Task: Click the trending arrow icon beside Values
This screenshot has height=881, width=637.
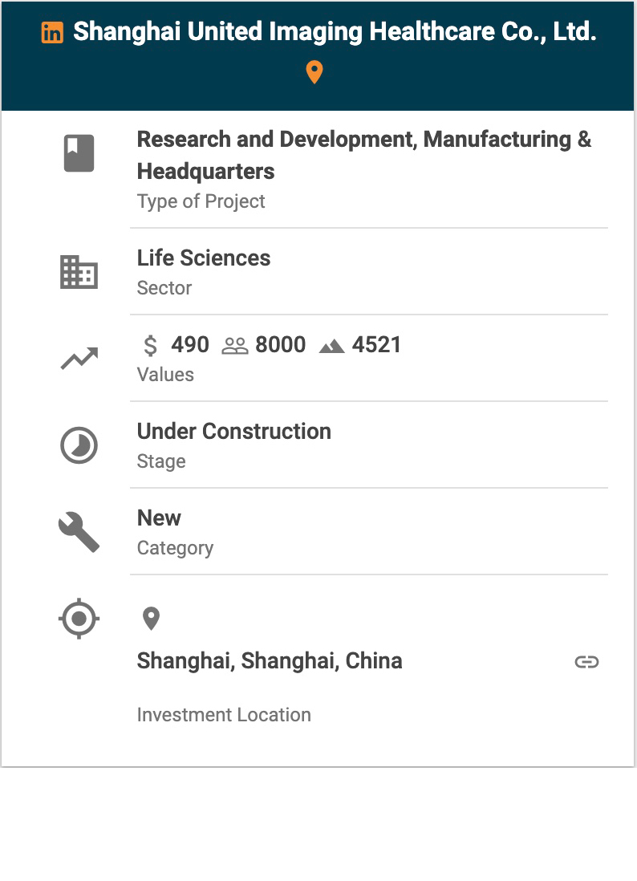Action: [79, 359]
